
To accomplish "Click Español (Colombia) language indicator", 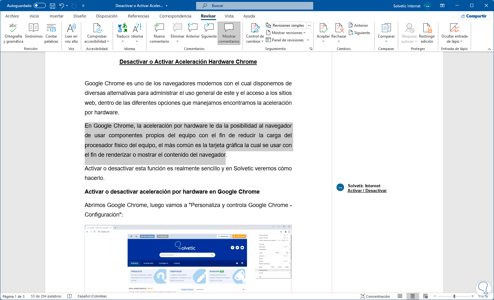I will (92, 296).
